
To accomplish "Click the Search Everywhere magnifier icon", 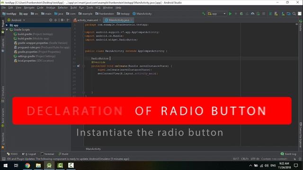I will 294,14.
